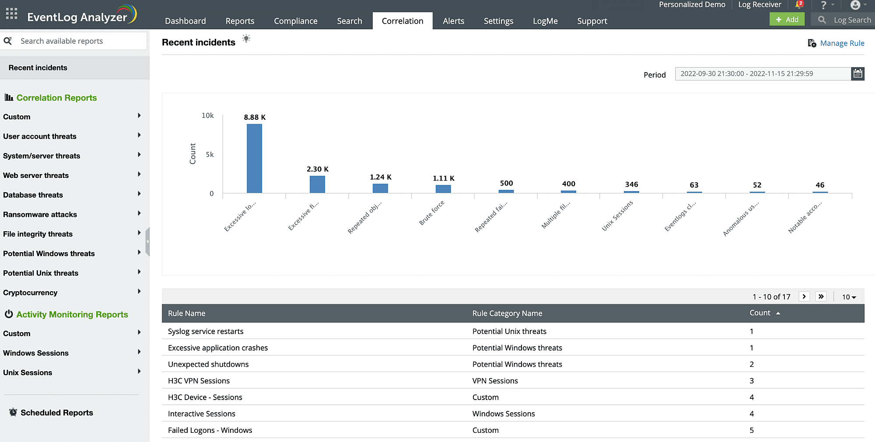Open the Manage Rule link
The width and height of the screenshot is (875, 442).
tap(842, 43)
